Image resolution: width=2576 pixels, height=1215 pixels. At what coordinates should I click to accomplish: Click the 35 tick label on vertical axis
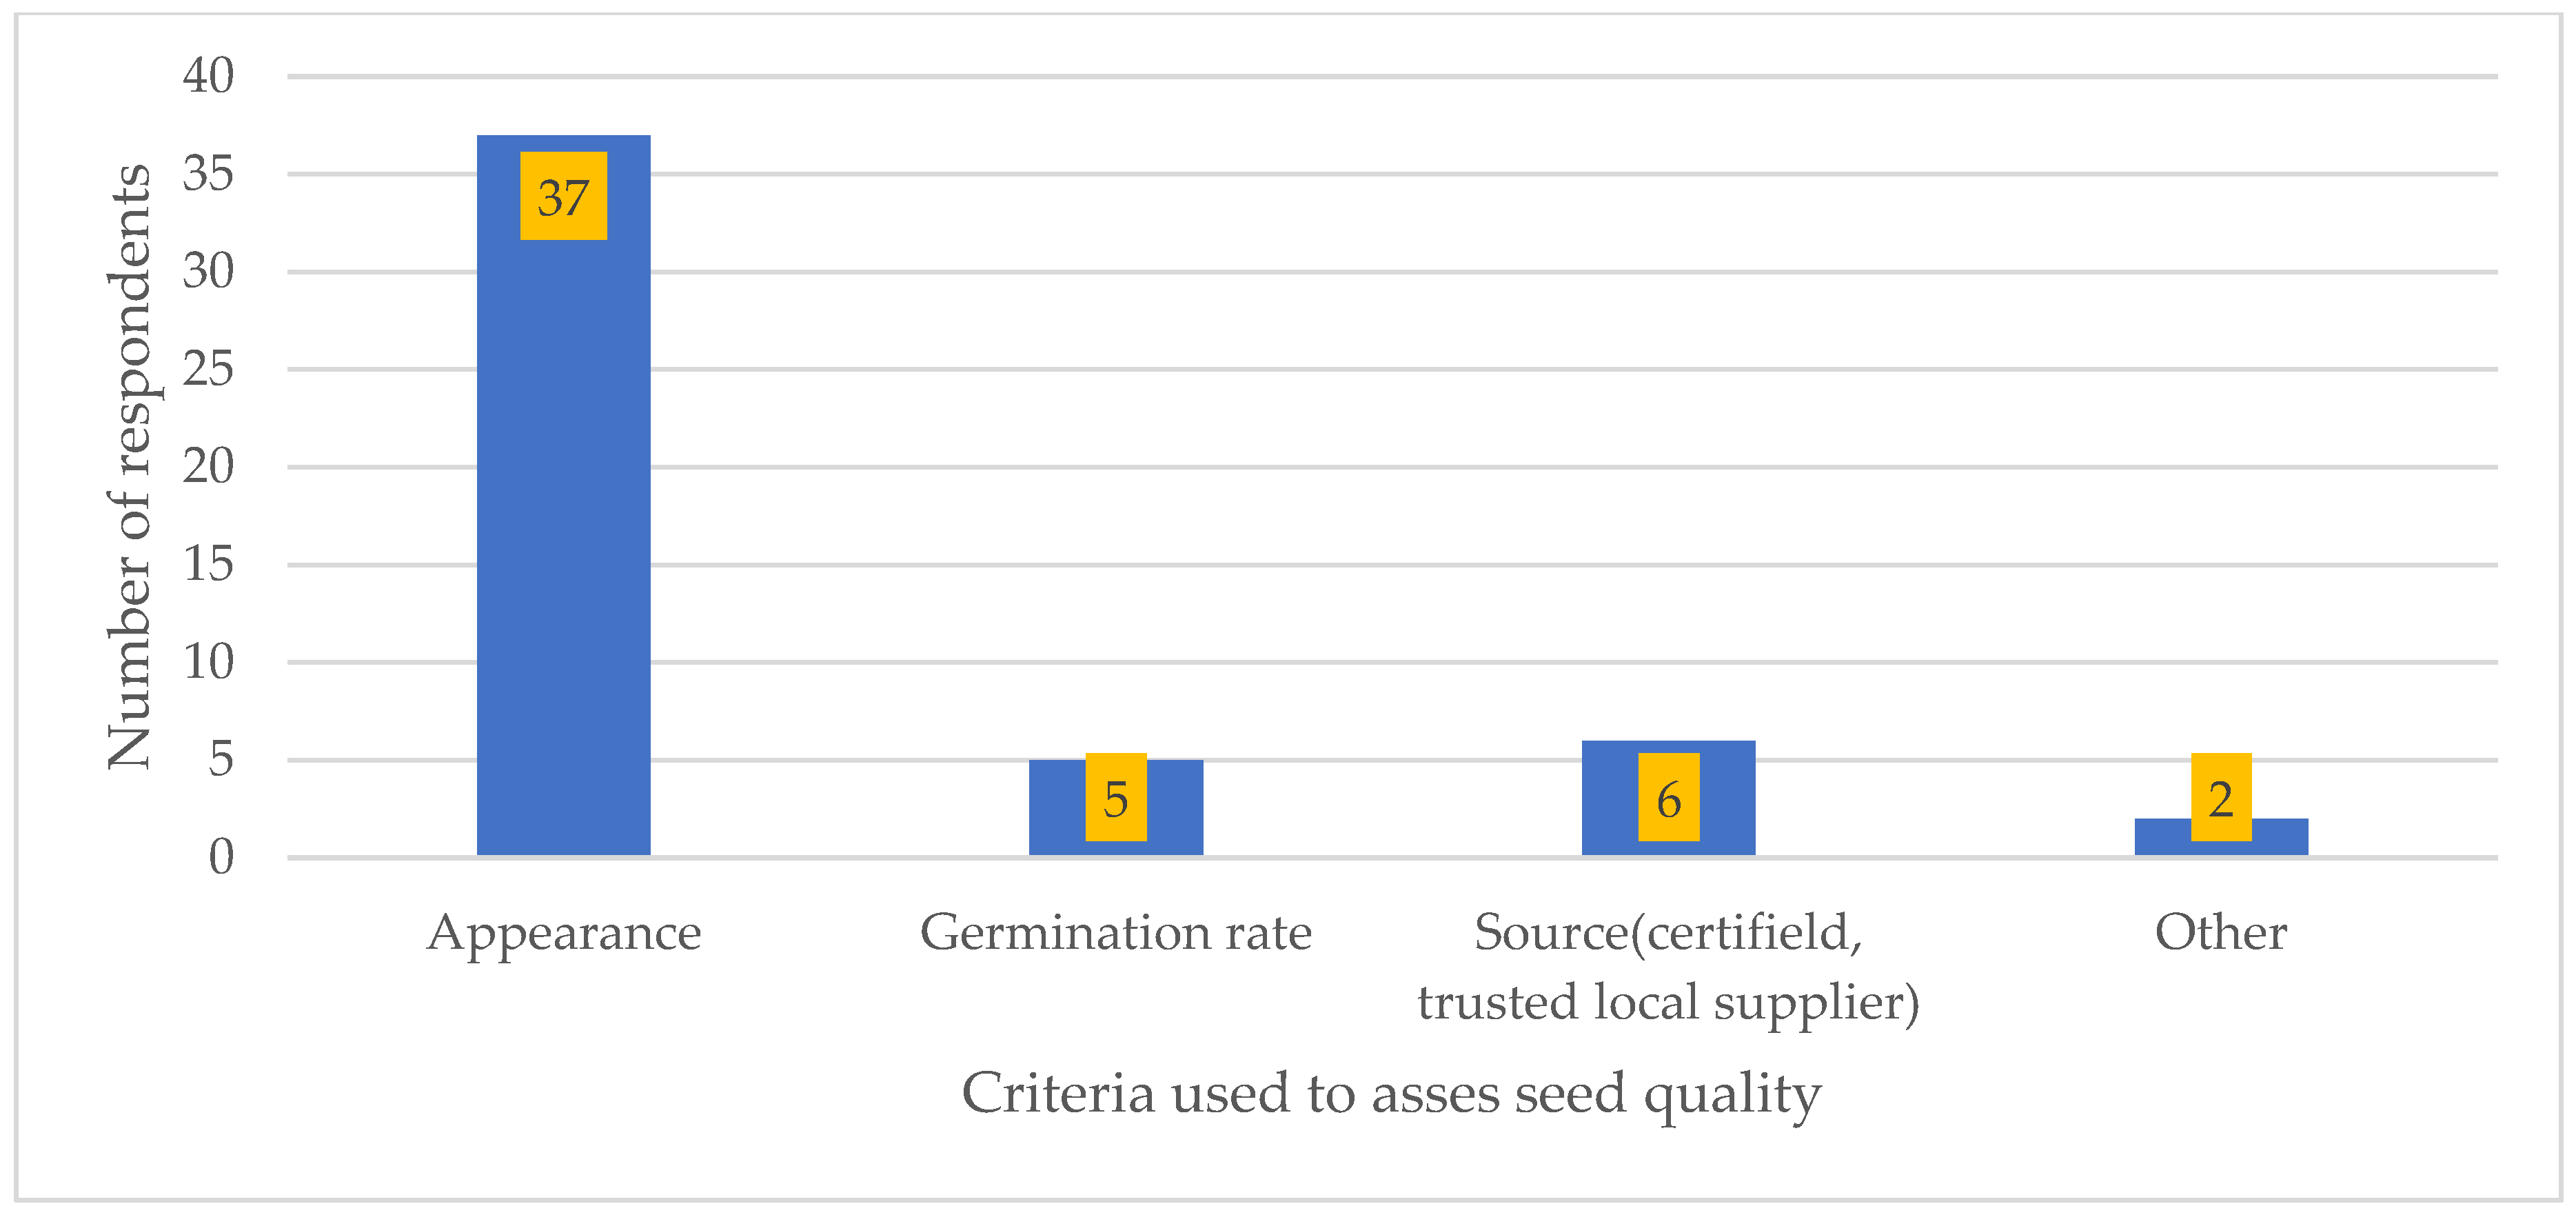pyautogui.click(x=208, y=174)
